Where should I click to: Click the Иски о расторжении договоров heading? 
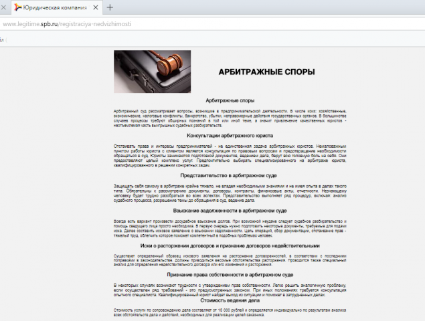230,245
